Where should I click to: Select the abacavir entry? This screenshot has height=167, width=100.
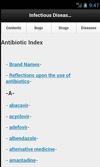pos(19,105)
